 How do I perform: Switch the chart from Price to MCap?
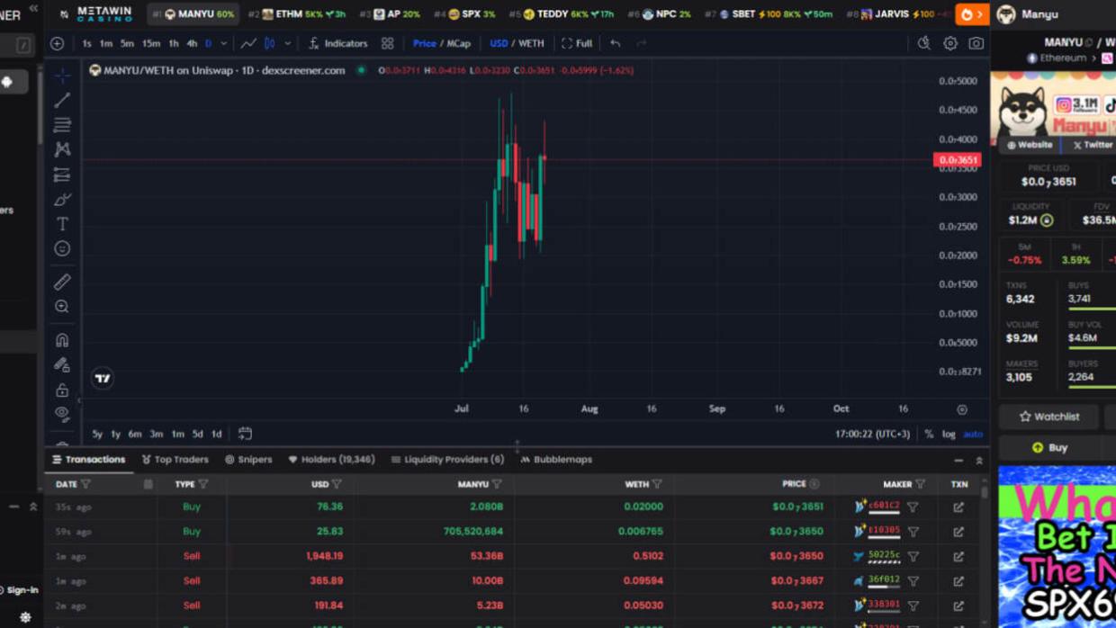tap(459, 43)
